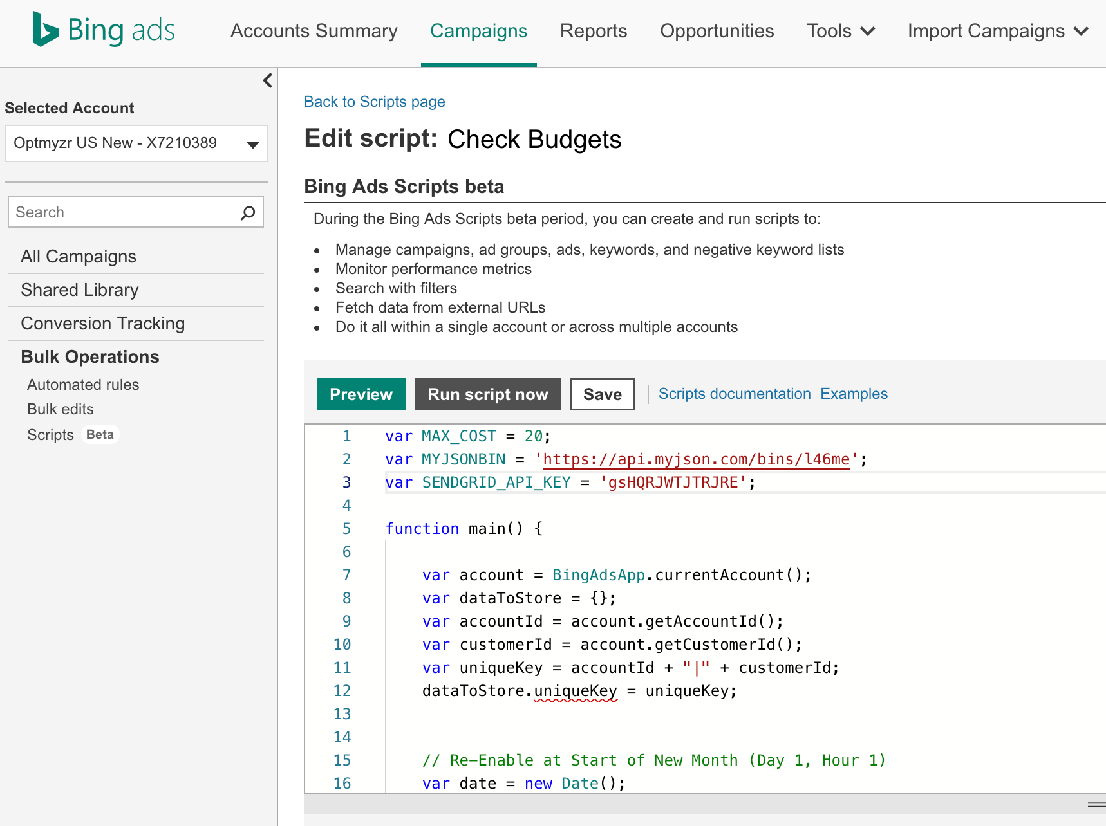Click line number 16 in gutter
1106x826 pixels.
(x=342, y=784)
